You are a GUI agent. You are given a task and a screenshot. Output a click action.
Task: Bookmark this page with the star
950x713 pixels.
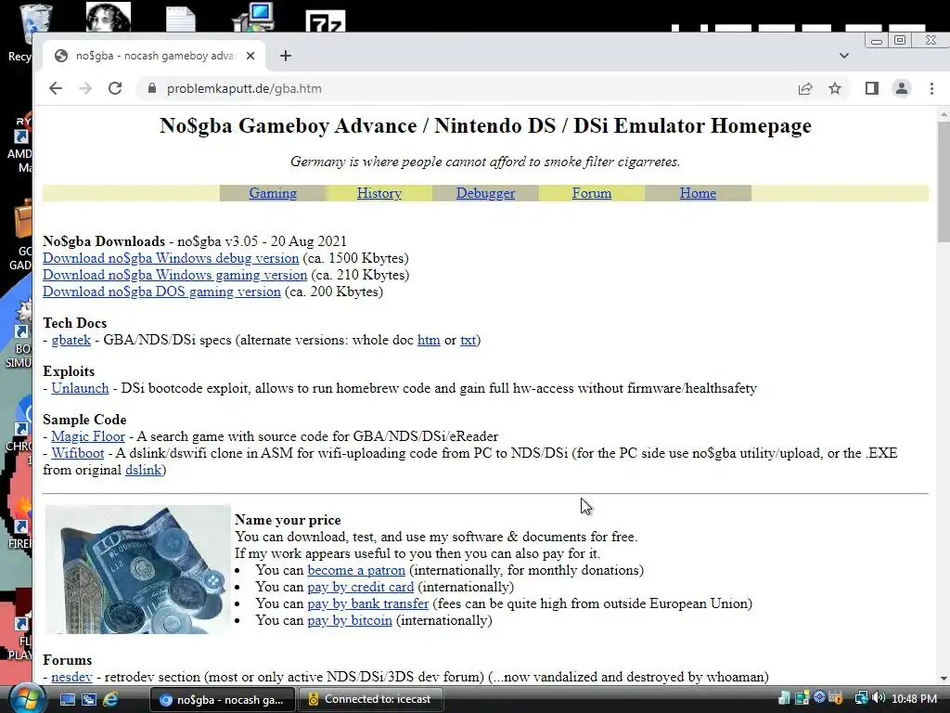pyautogui.click(x=835, y=88)
